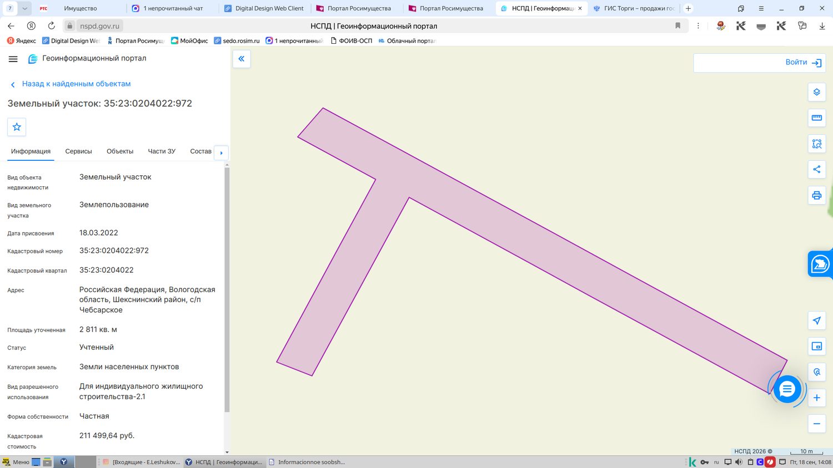This screenshot has height=468, width=833.
Task: Open the chat support bubble
Action: 787,389
